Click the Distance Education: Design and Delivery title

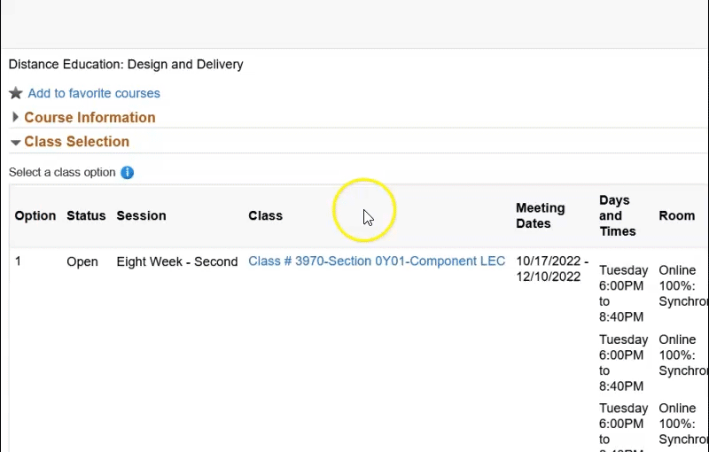(x=126, y=64)
